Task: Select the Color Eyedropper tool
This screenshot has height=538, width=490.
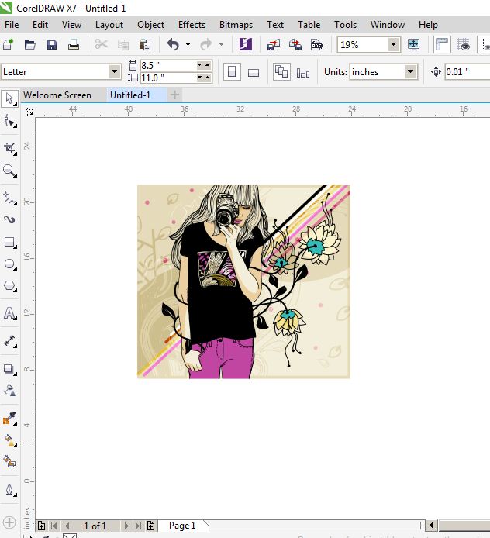Action: [x=9, y=419]
